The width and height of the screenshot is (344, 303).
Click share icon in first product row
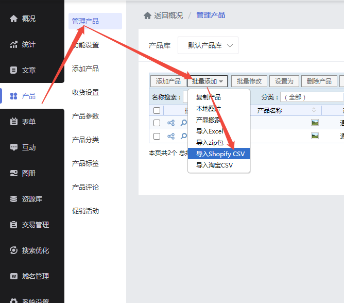pos(171,123)
